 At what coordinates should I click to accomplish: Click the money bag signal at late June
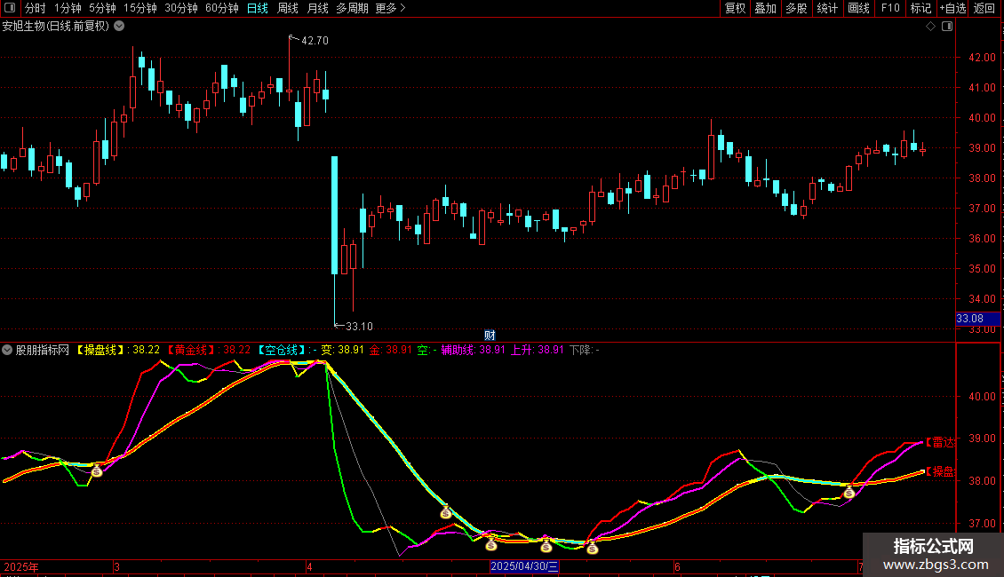[x=849, y=493]
